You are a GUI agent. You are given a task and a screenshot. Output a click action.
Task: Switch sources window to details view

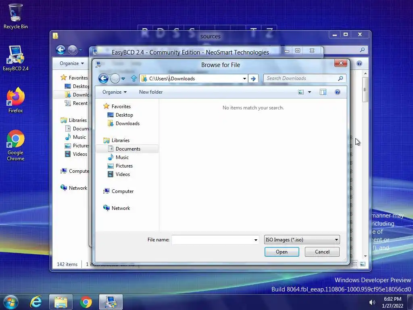click(x=355, y=264)
